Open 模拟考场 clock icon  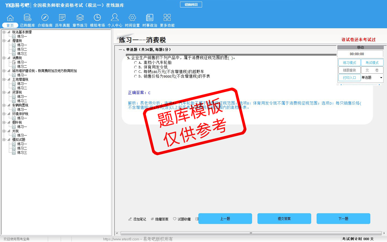point(97,18)
